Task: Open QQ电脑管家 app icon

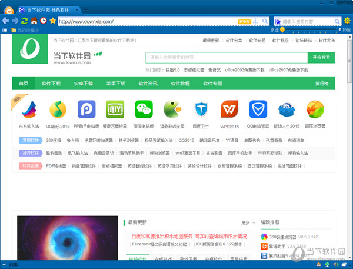Action: [x=258, y=109]
